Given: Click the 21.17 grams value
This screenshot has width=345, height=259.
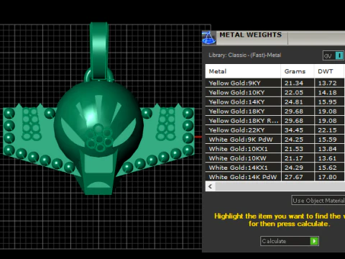Looking at the screenshot, I should pyautogui.click(x=294, y=158).
